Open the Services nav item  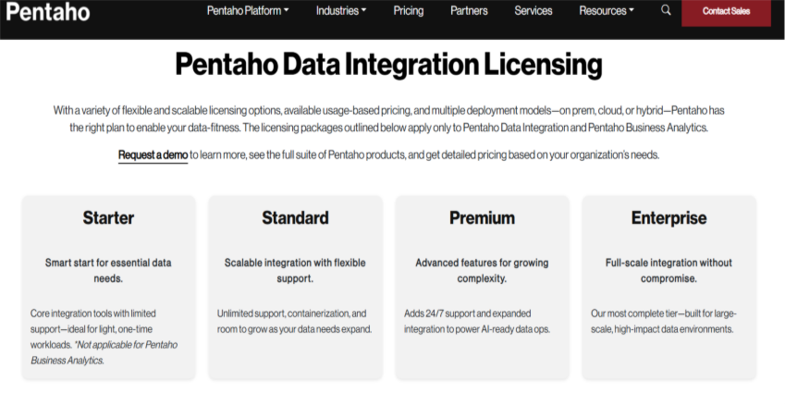(534, 10)
